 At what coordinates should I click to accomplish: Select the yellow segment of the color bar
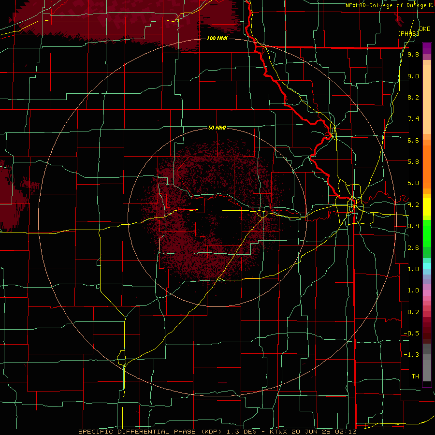pos(427,207)
